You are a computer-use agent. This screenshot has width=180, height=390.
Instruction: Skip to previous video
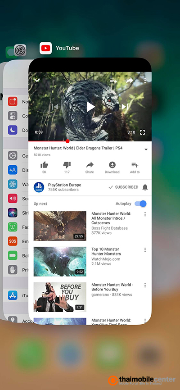(x=55, y=107)
